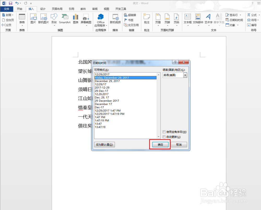Insert a blank page with 空白页
Viewport: 261px width, 210px height.
click(x=8, y=20)
